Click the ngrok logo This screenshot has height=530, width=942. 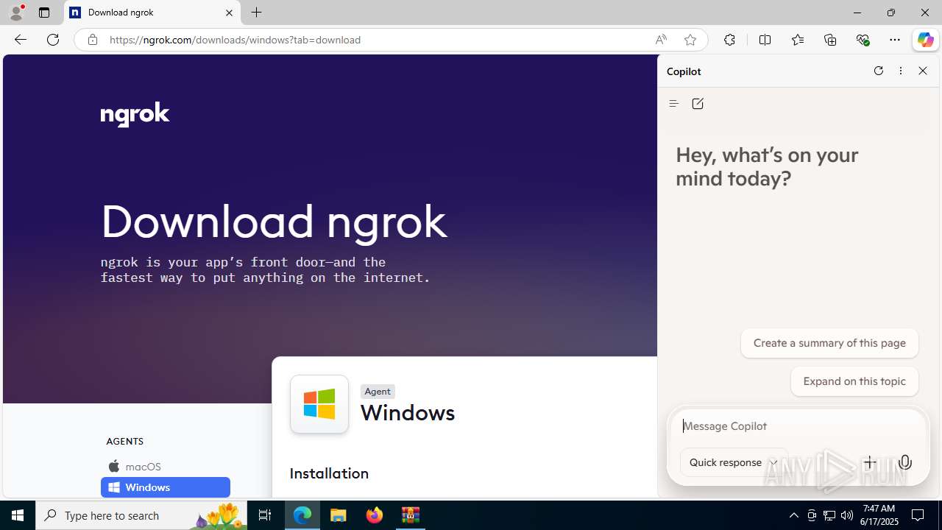click(x=135, y=115)
